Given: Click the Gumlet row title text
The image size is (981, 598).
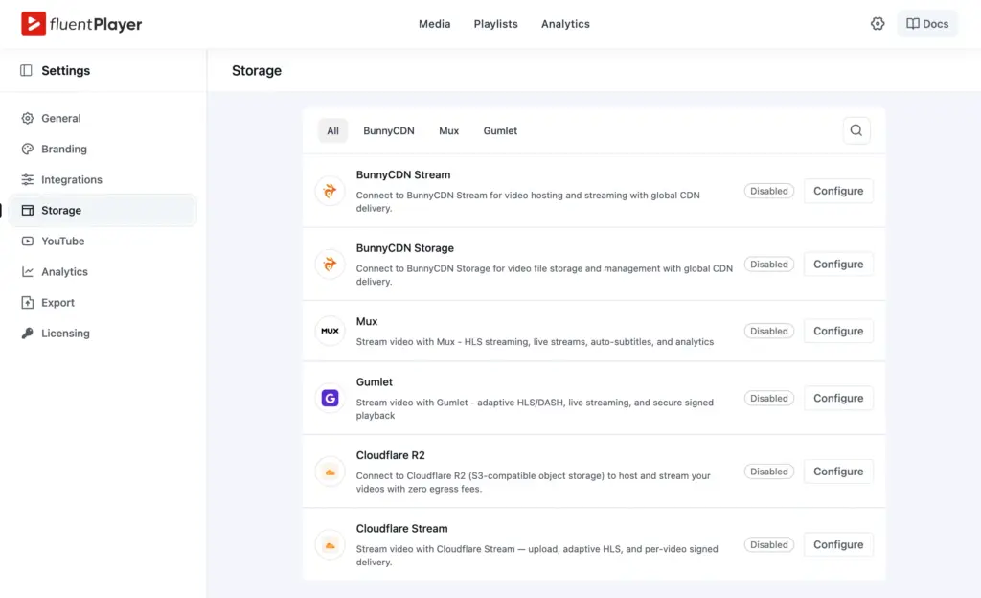Looking at the screenshot, I should [375, 381].
